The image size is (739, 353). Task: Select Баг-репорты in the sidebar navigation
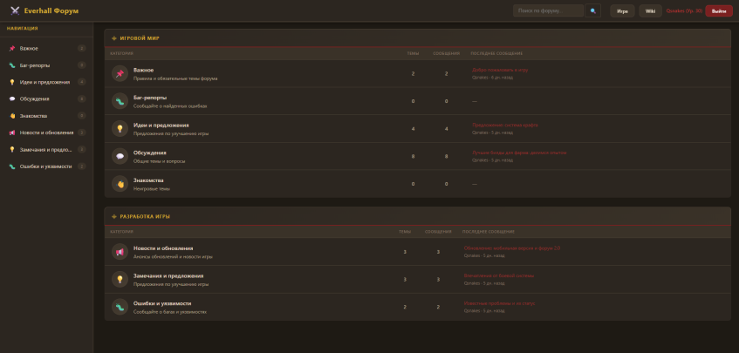click(x=34, y=65)
